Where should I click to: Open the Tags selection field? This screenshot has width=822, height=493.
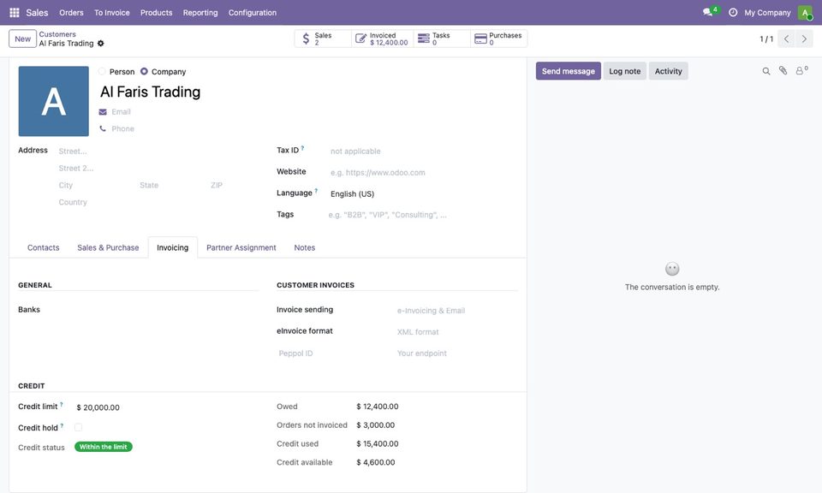[422, 215]
